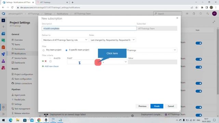
Task: Click the Search box in the header
Action: [168, 14]
